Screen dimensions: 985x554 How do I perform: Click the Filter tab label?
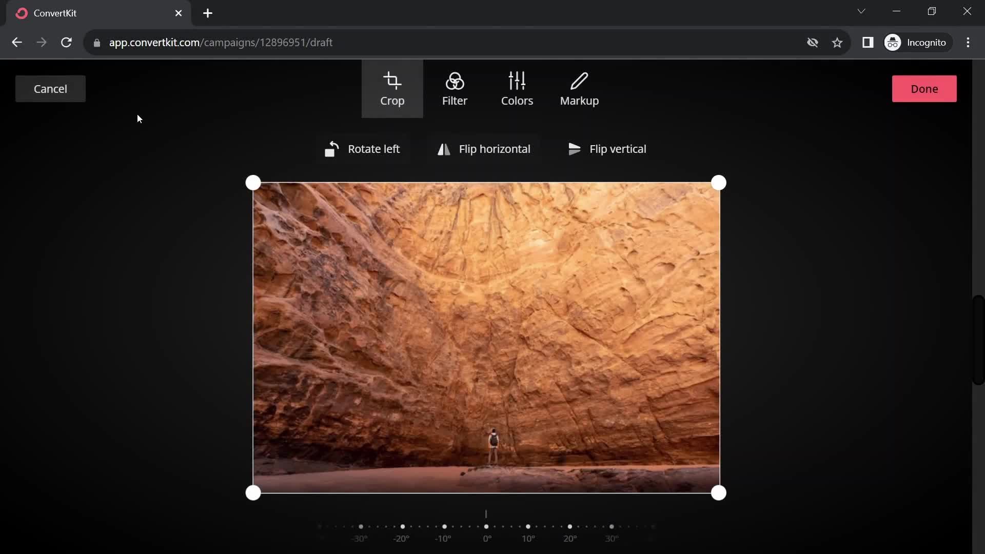point(454,100)
